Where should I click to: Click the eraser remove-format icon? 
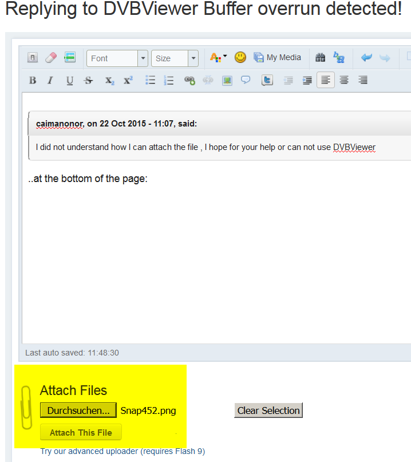point(51,58)
